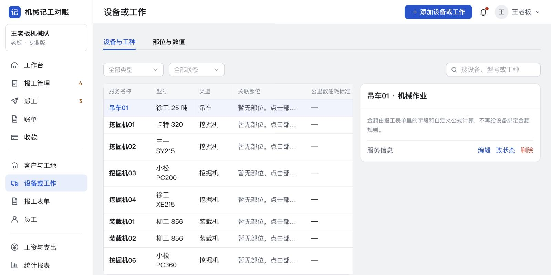This screenshot has width=551, height=275.
Task: Click 设备或工作 truck icon in sidebar
Action: click(14, 183)
